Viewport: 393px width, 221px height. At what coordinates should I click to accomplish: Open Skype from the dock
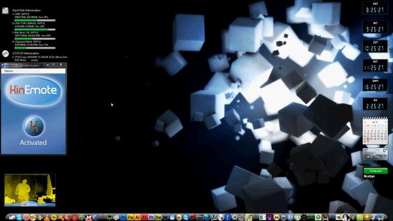pos(19,217)
